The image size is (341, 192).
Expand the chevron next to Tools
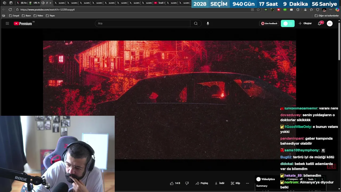(322, 179)
